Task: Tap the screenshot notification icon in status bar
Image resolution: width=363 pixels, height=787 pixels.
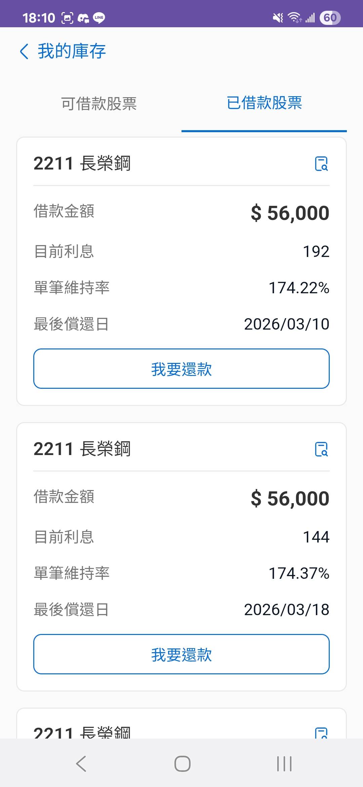Action: tap(67, 18)
